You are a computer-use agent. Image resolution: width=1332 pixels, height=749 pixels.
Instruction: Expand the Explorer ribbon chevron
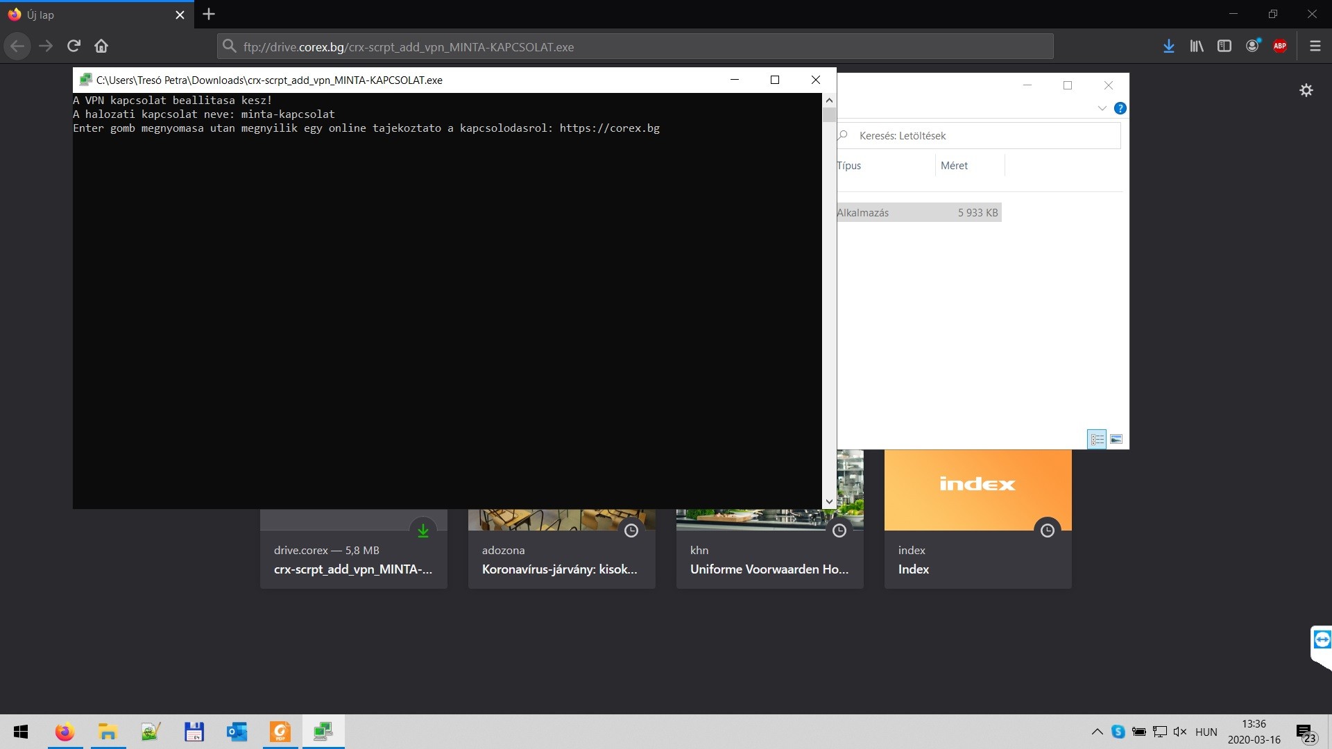click(x=1102, y=108)
